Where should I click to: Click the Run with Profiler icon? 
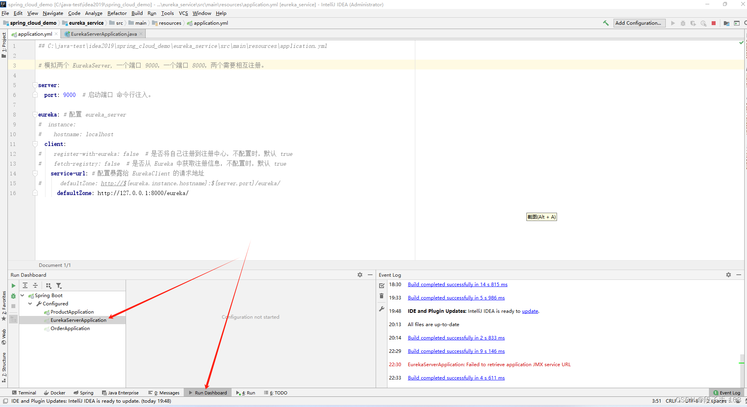pos(703,23)
